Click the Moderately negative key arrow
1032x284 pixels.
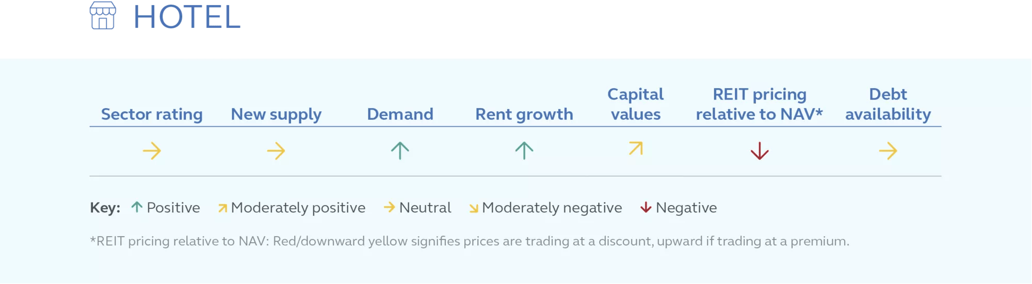point(474,208)
